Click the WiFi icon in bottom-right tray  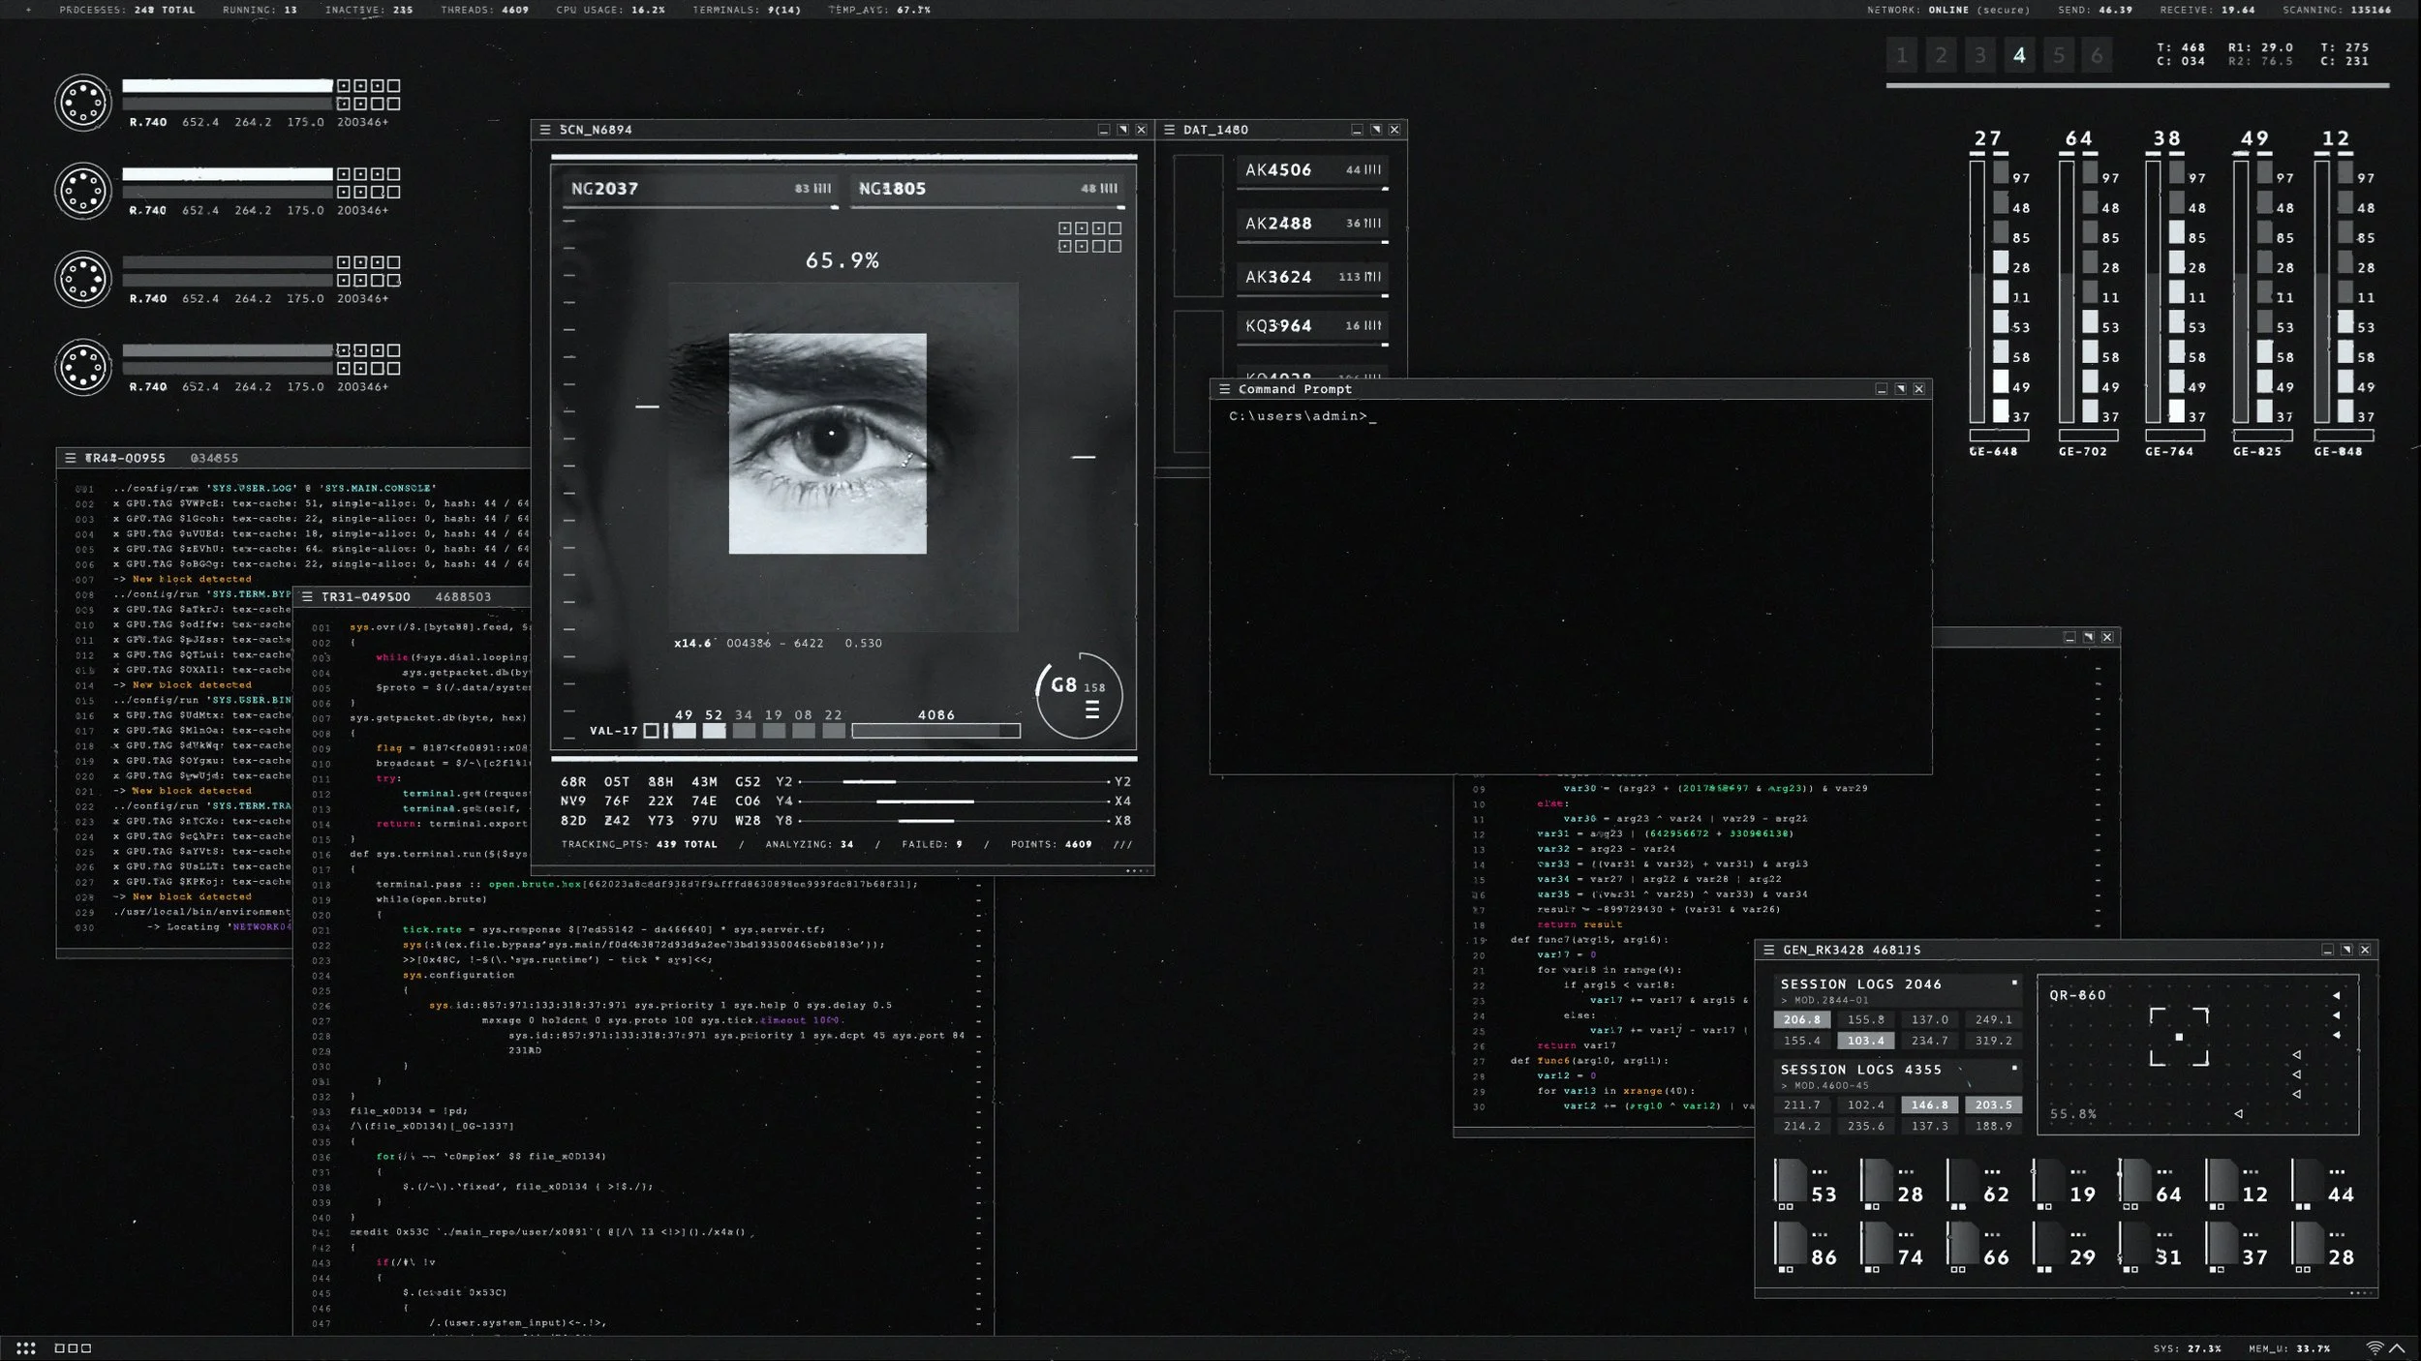pos(2374,1347)
